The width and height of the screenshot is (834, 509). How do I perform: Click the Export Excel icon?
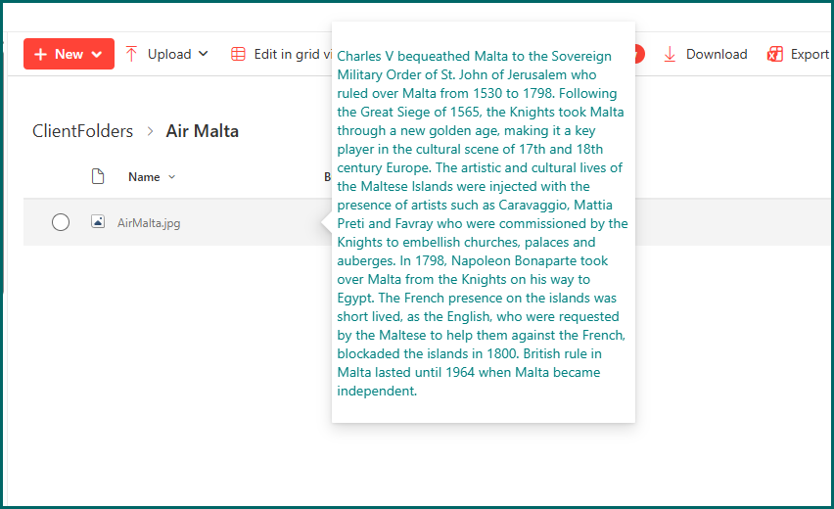[775, 54]
